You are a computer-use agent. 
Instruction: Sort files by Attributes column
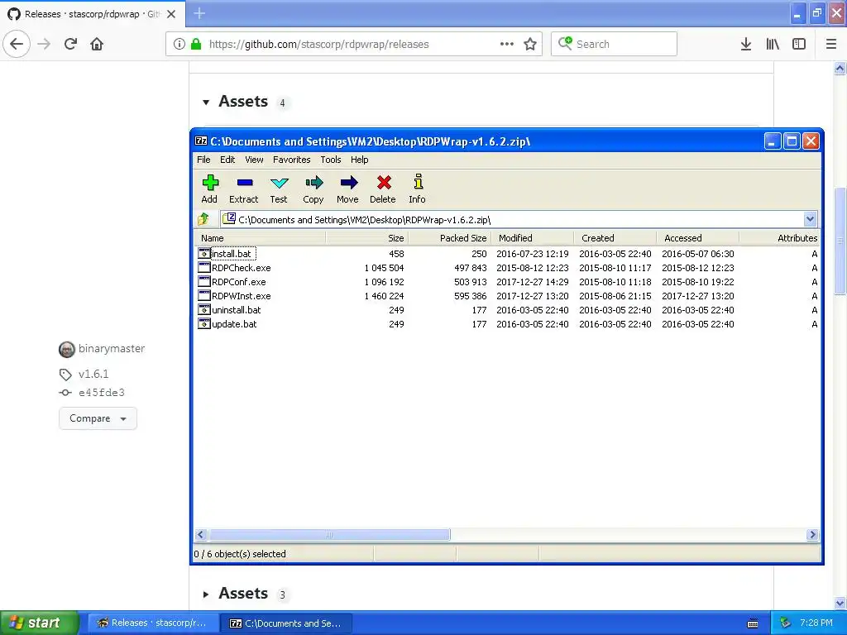779,238
